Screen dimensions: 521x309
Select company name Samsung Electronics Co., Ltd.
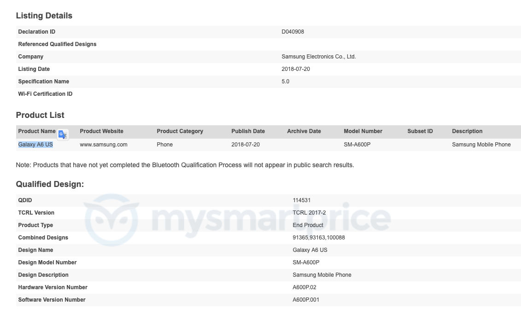pos(319,57)
